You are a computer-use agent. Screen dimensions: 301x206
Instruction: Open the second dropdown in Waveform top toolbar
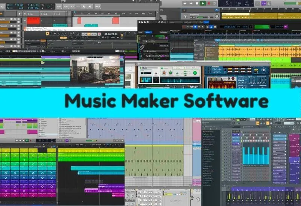pos(191,22)
